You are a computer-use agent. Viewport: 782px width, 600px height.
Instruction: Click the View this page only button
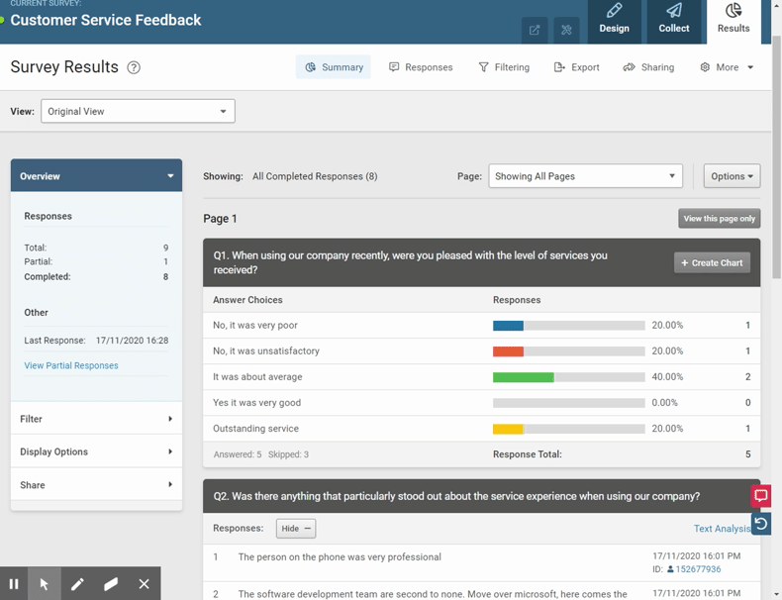[720, 219]
